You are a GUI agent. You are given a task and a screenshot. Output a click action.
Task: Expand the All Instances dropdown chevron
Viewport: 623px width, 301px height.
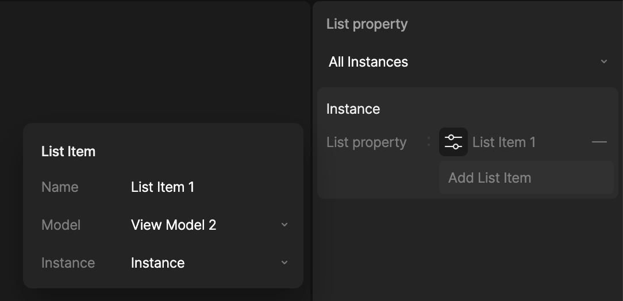604,61
